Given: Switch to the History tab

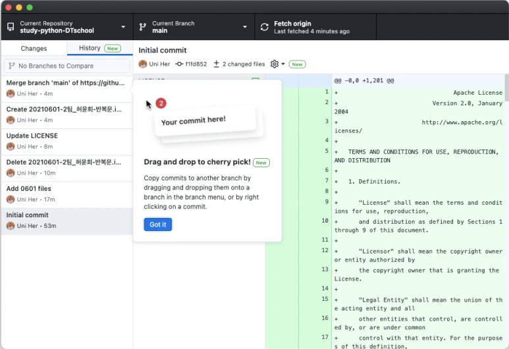Looking at the screenshot, I should (99, 48).
